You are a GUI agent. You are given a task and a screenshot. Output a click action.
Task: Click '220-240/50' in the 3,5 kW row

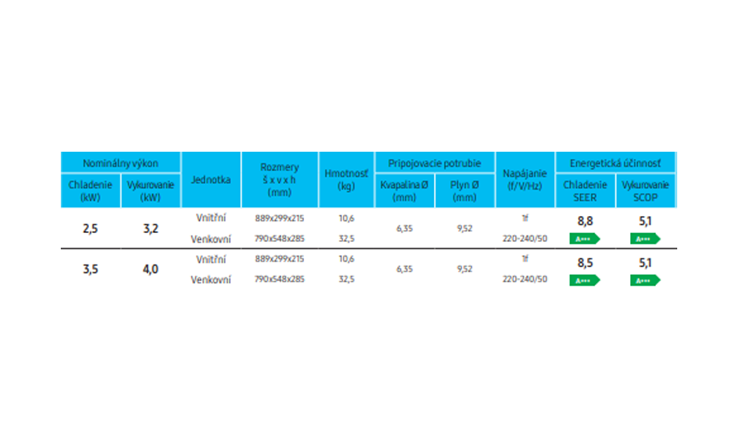(x=525, y=279)
